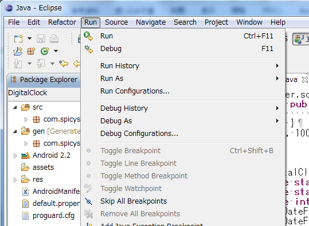Select the proguard.cfg file in Package Explorer
Image resolution: width=309 pixels, height=226 pixels.
(x=53, y=216)
